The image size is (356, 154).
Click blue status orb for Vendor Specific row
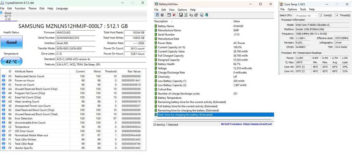click(x=4, y=148)
